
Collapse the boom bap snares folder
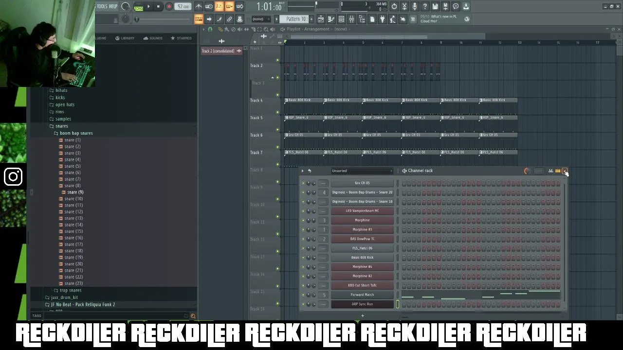click(76, 133)
